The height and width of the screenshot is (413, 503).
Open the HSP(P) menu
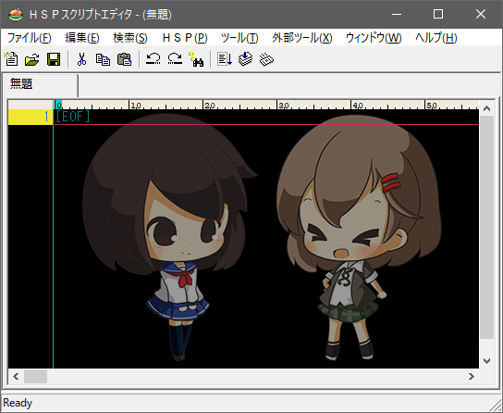click(185, 38)
